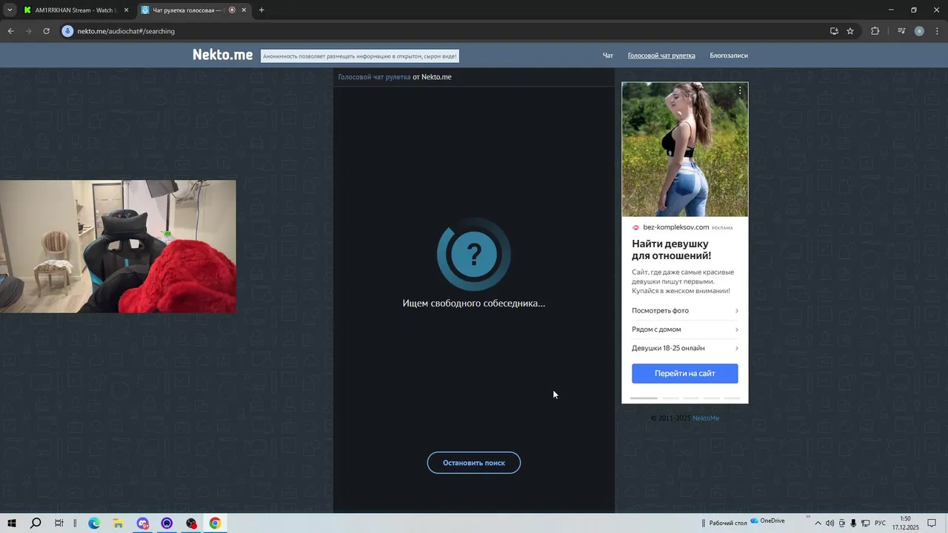Open the Chrome extensions puzzle icon
Viewport: 948px width, 533px height.
pyautogui.click(x=875, y=31)
